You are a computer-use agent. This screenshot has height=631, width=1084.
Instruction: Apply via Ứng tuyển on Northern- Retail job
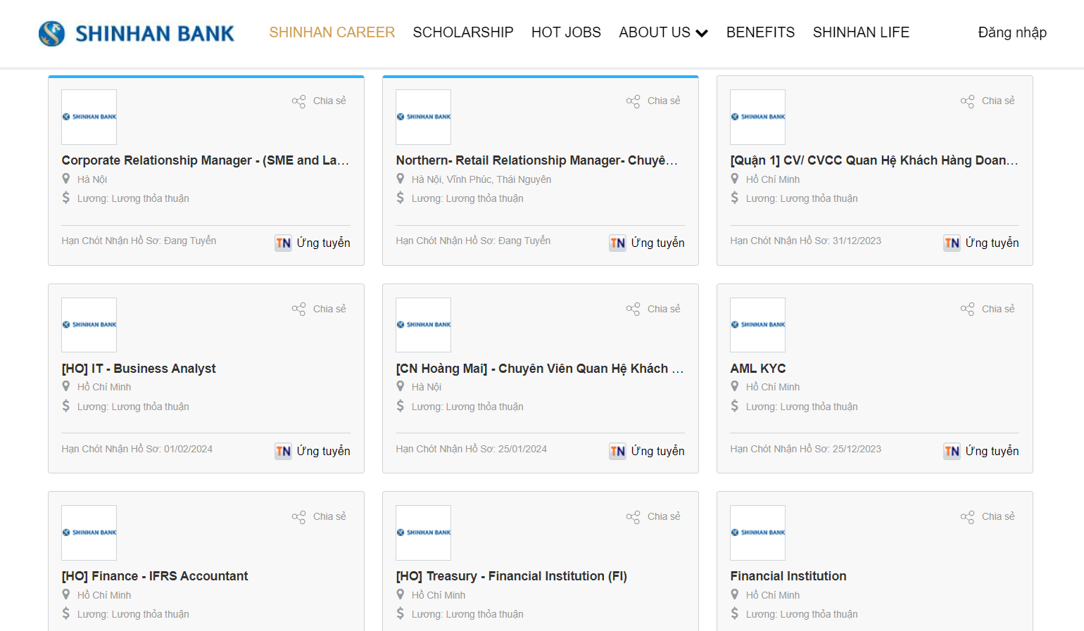[x=657, y=243]
